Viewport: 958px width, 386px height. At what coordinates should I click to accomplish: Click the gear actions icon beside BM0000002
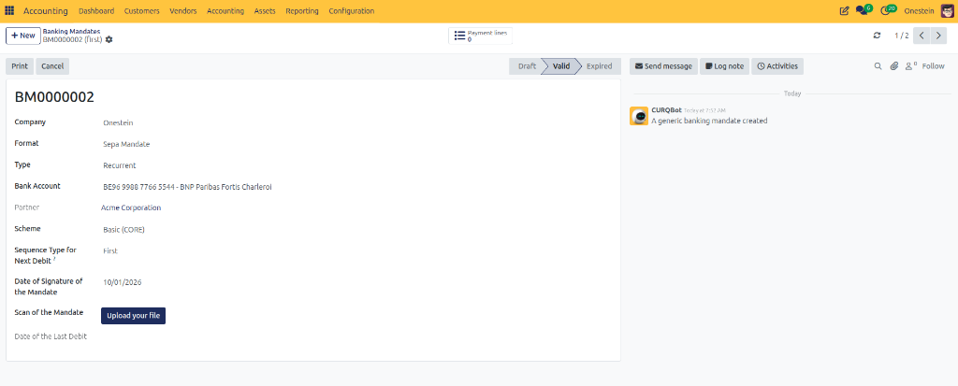[x=109, y=39]
